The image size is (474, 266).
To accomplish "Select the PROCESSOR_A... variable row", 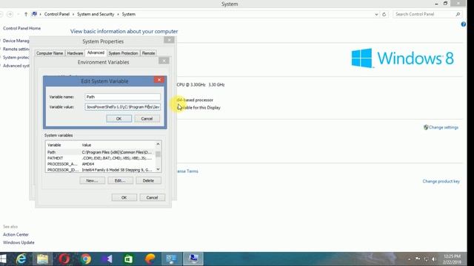I will tap(101, 164).
